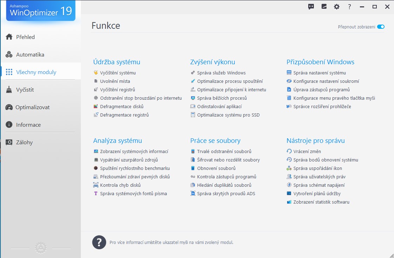Click the feedback chat icon in title bar

[x=311, y=7]
